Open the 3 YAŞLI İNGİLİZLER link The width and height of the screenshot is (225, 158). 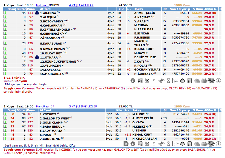[x=83, y=106]
